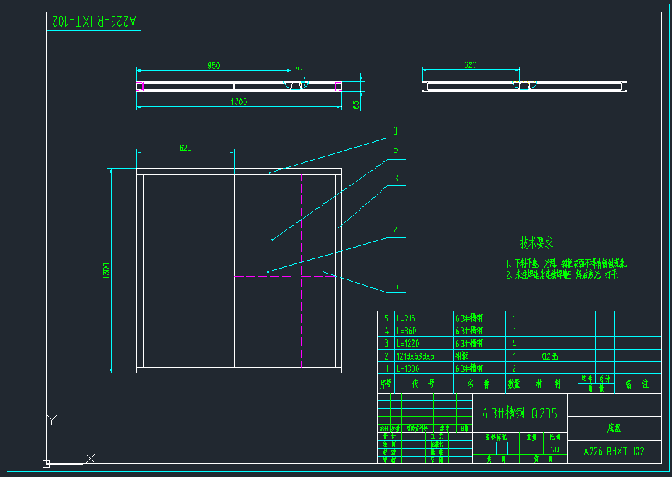Click the 6.3#槽钢 name in the L=1220 row
Viewport: 672px width, 477px height.
click(x=469, y=343)
